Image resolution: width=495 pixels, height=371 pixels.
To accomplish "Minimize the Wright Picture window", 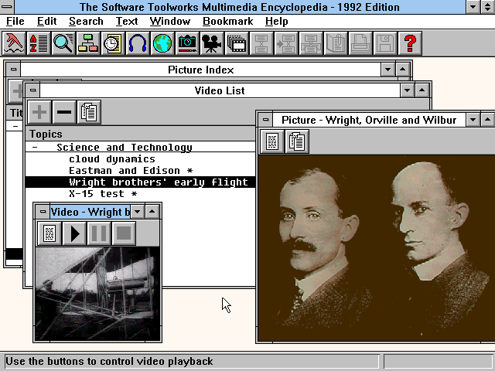I will tap(473, 120).
